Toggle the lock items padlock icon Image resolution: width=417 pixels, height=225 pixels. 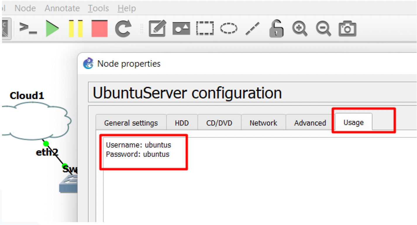pos(276,29)
